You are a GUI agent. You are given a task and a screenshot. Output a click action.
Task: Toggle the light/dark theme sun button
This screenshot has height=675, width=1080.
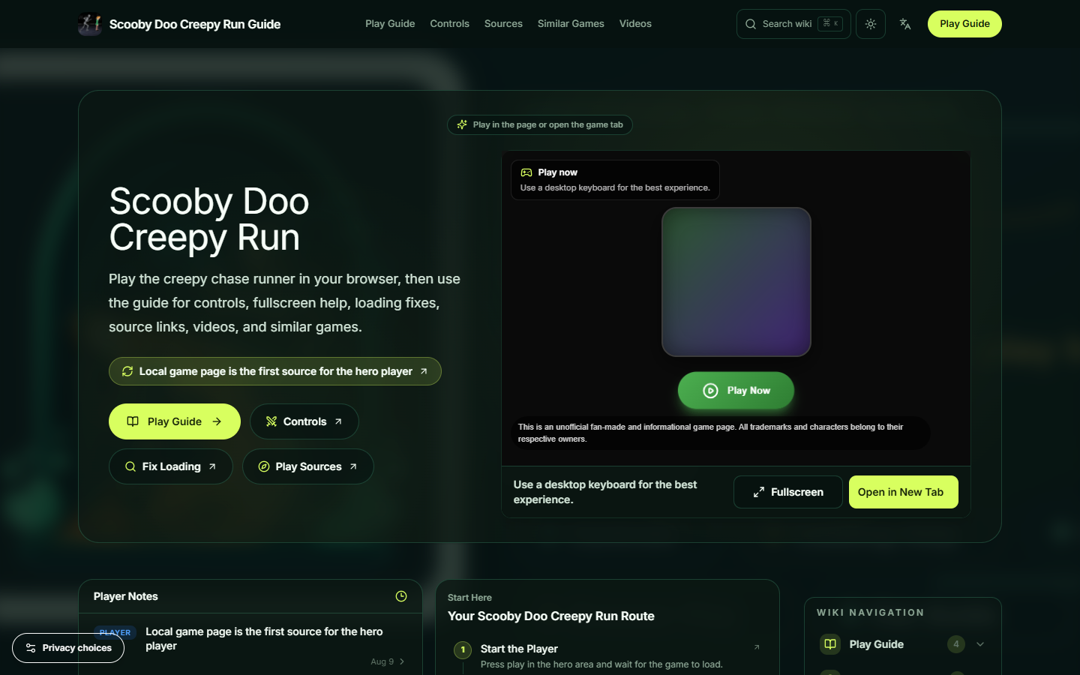click(x=871, y=24)
